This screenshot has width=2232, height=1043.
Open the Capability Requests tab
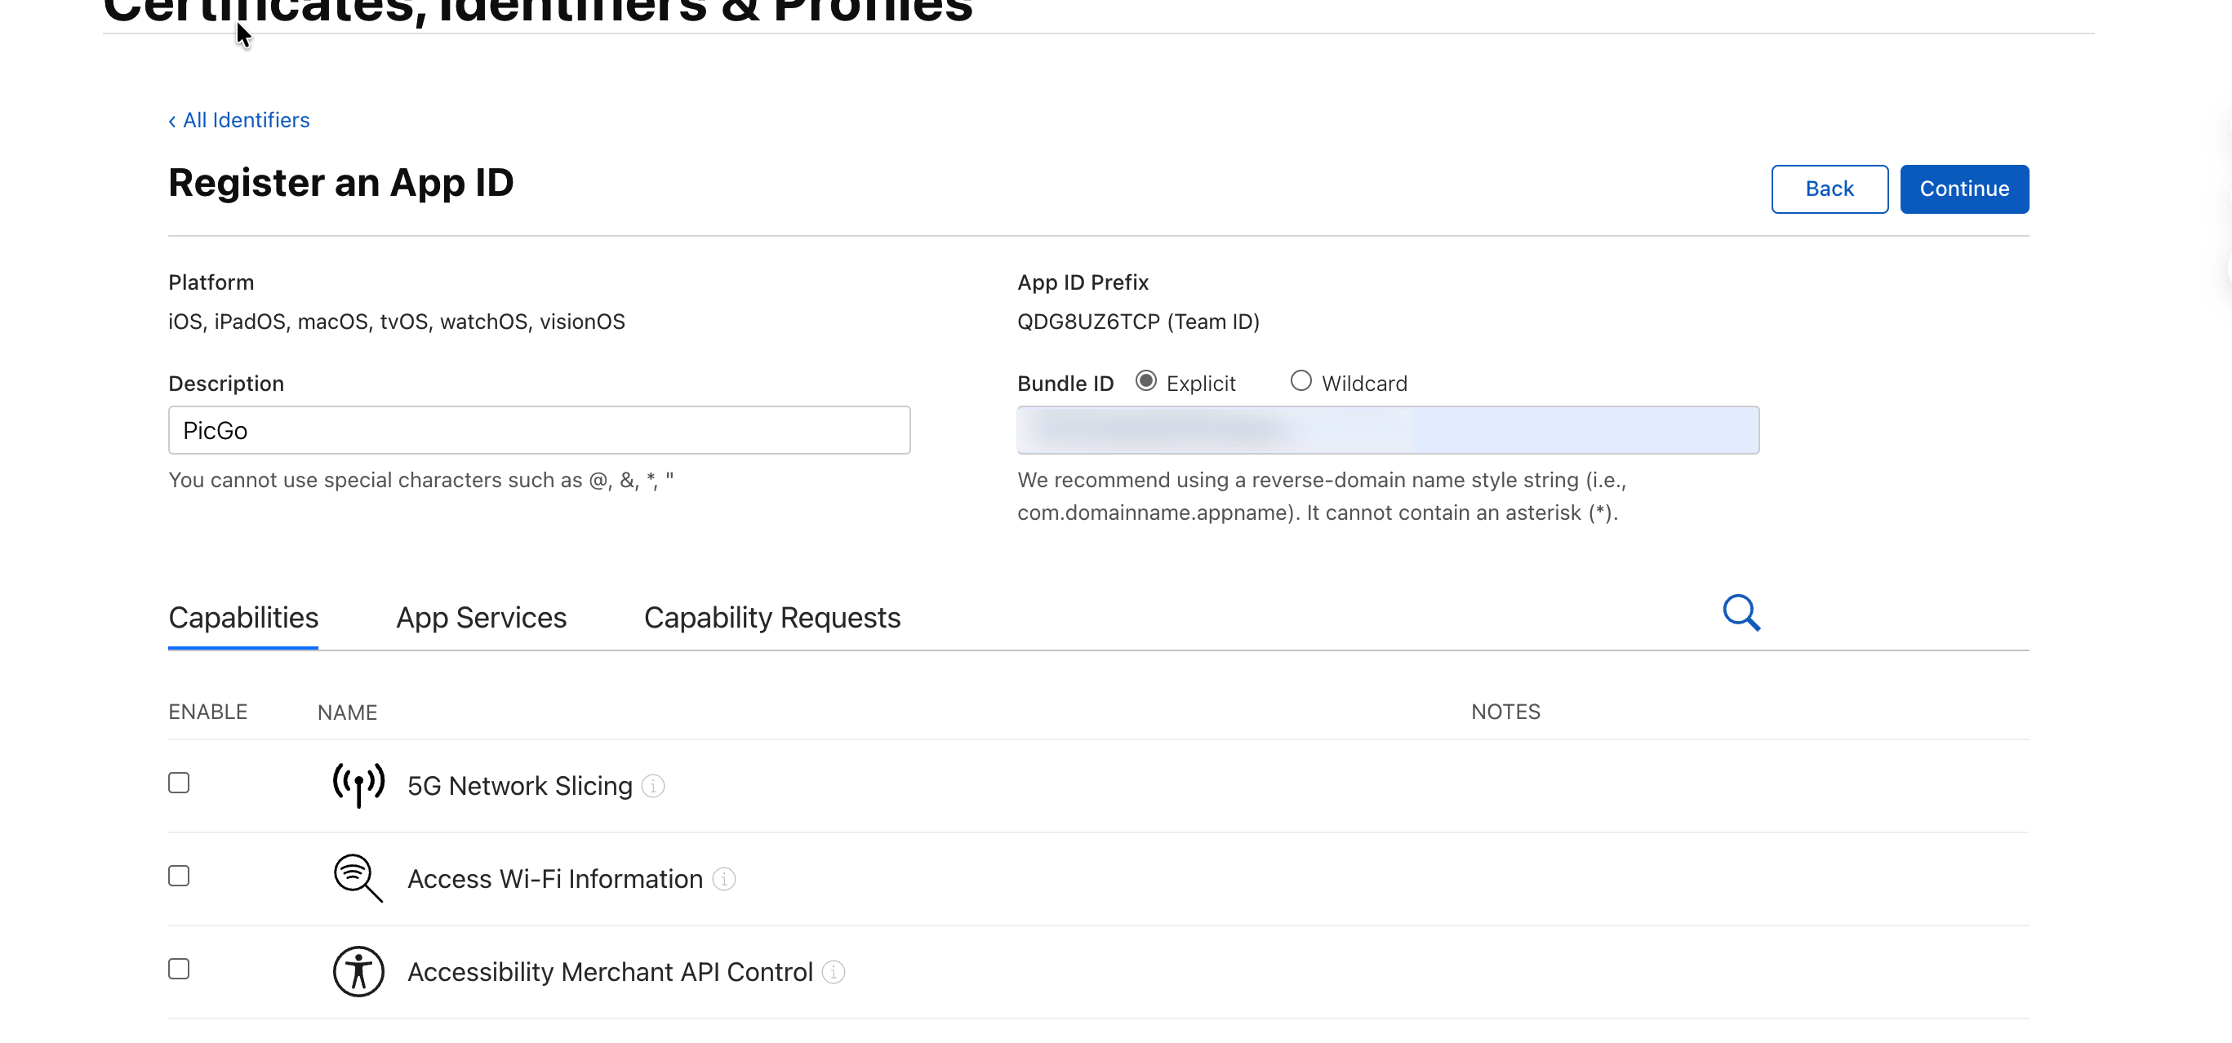coord(772,618)
